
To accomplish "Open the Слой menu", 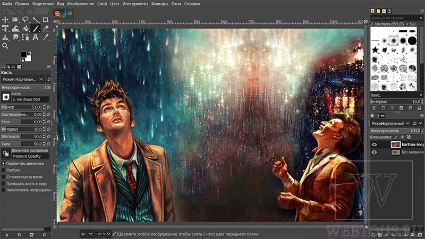I will tap(102, 4).
